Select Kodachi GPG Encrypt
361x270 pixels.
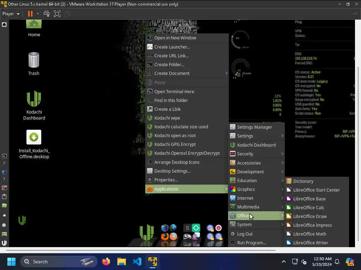187,144
